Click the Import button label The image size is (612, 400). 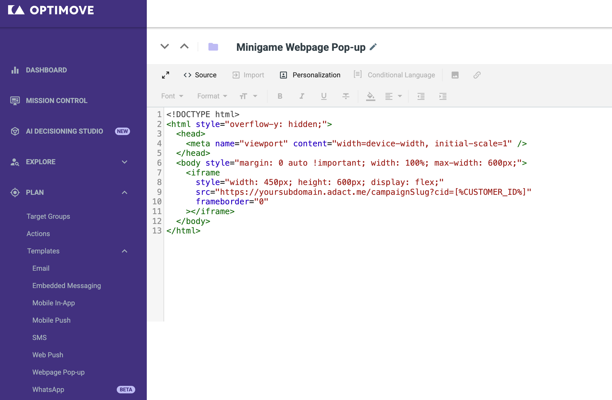coord(254,75)
